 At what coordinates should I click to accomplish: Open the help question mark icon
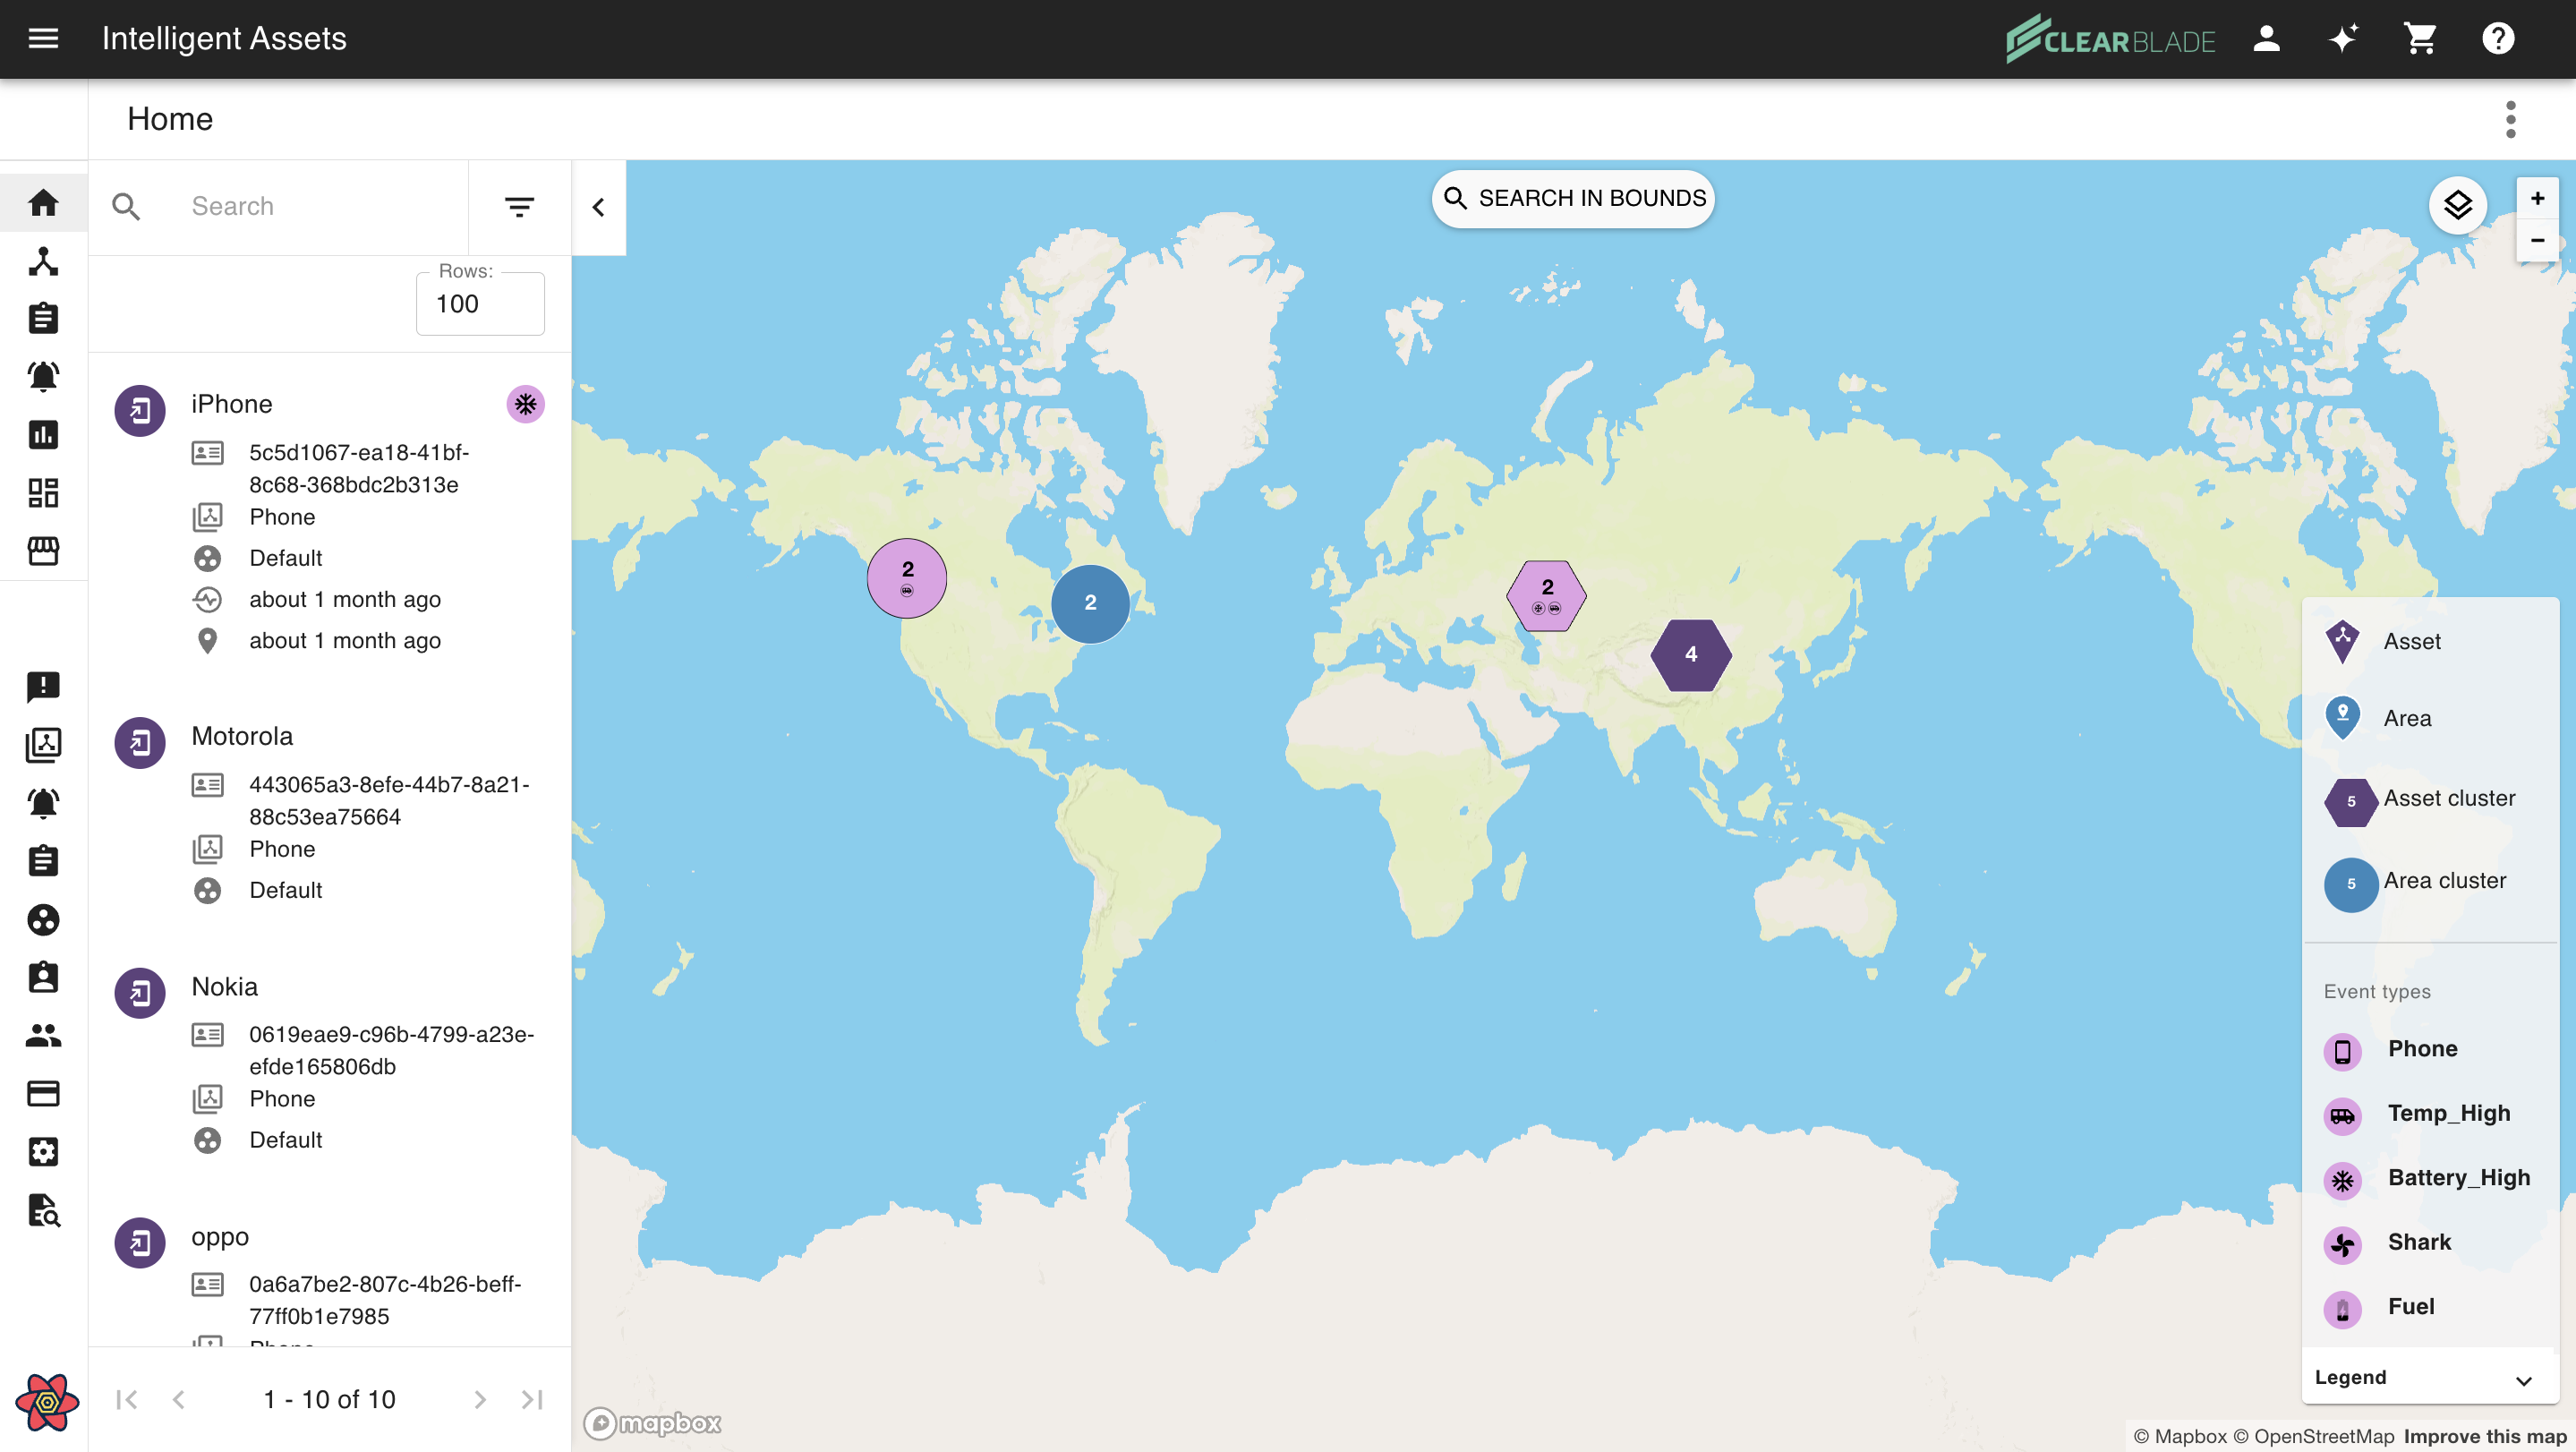coord(2497,39)
